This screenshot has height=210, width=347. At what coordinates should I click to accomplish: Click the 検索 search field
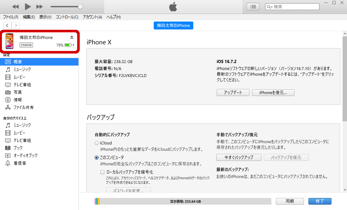(x=292, y=7)
